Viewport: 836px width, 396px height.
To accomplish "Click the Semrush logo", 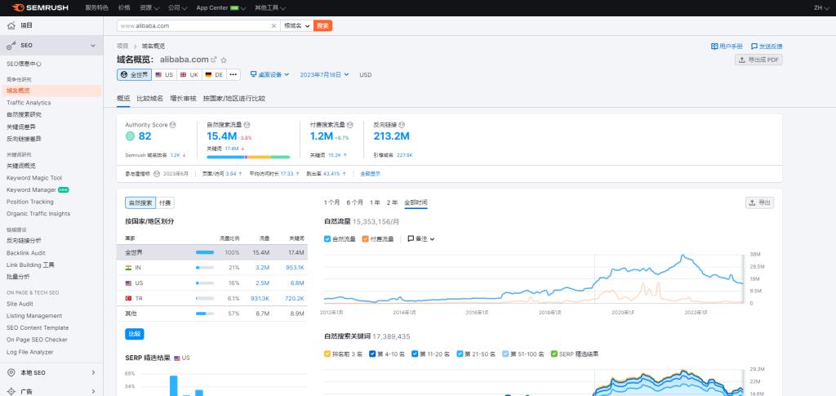I will point(40,7).
